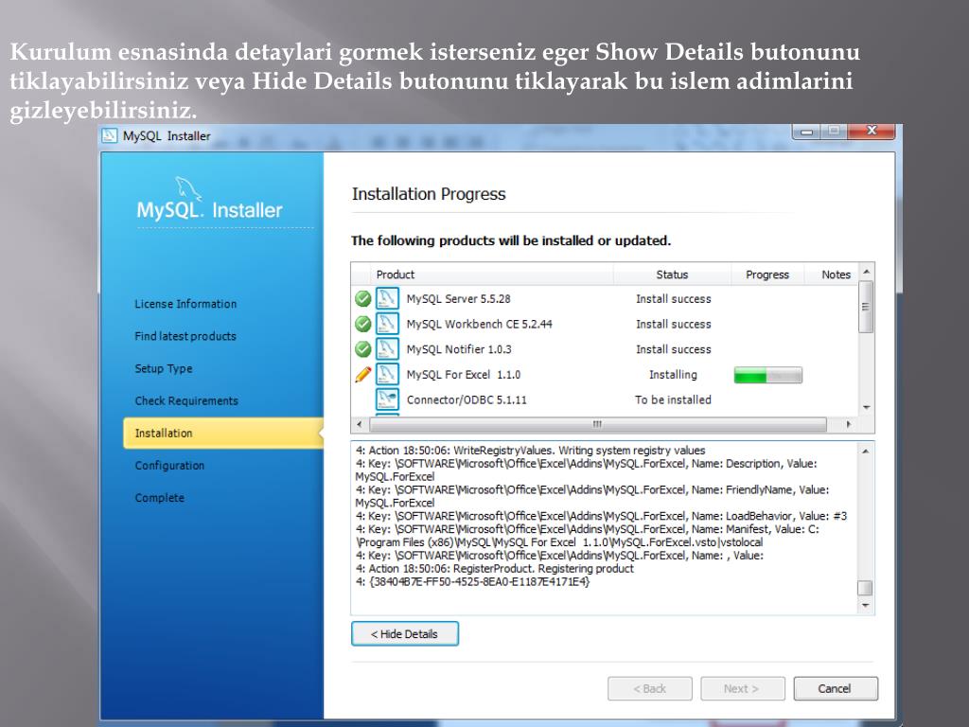Screen dimensions: 969x727
Task: Click the MySQL Workbench CE 5.2.44 product icon
Action: click(x=387, y=324)
